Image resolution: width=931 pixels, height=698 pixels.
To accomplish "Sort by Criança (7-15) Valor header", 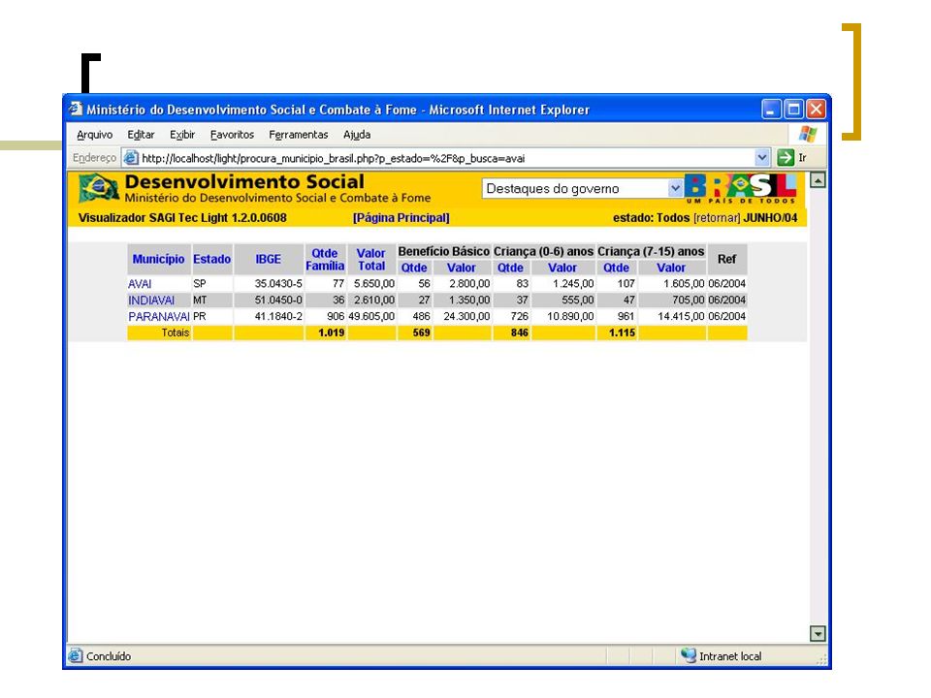I will (x=671, y=268).
